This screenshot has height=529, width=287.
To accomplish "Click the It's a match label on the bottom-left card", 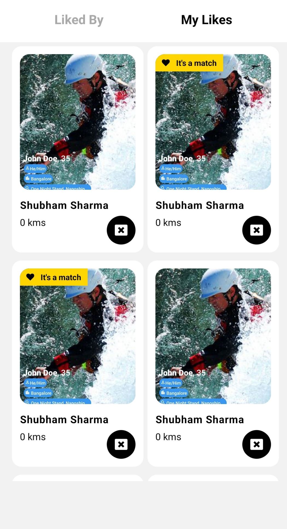I will [61, 277].
